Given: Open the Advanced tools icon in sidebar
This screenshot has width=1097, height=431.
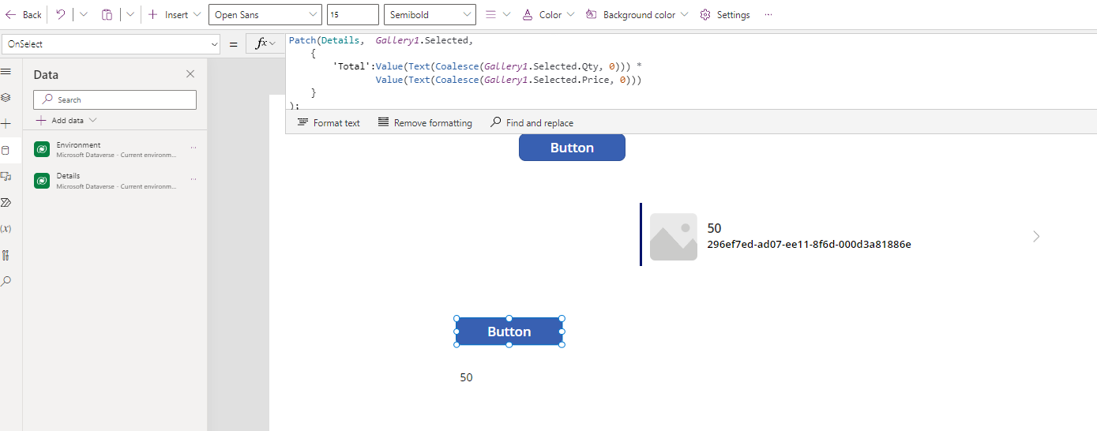Looking at the screenshot, I should click(x=6, y=255).
